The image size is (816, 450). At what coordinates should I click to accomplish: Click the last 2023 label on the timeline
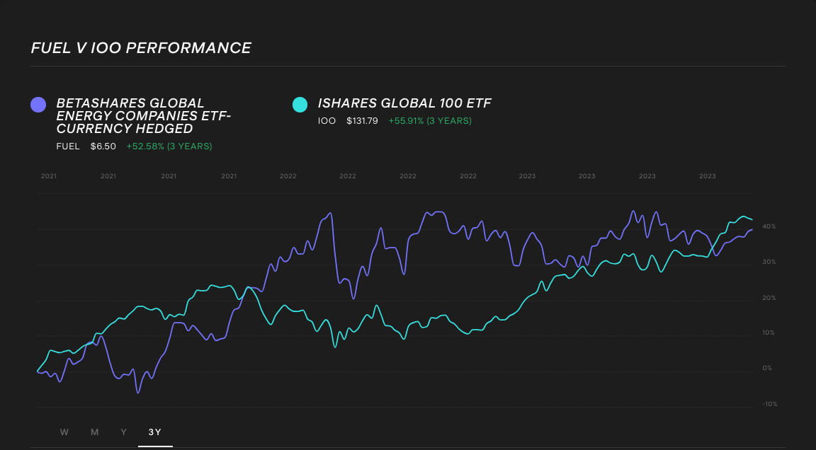point(707,176)
